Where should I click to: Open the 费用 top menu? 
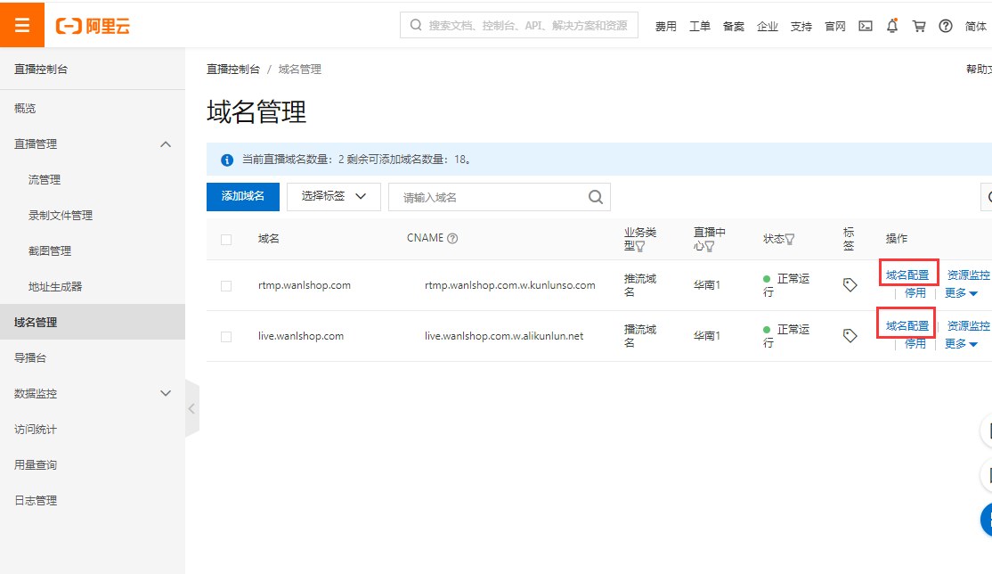coord(665,26)
